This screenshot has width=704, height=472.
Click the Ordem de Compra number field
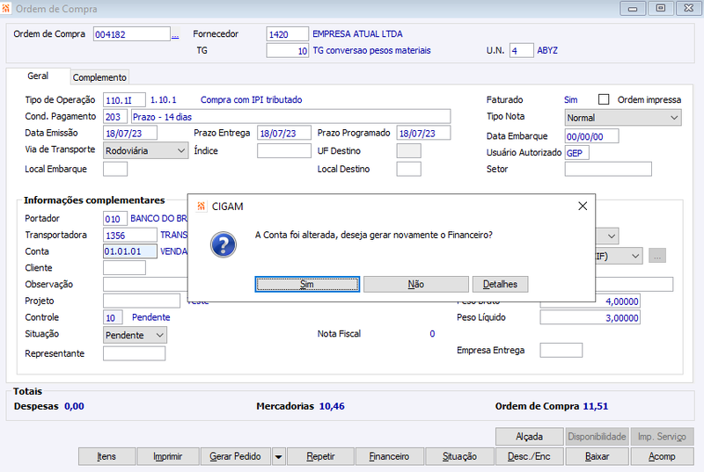click(131, 34)
